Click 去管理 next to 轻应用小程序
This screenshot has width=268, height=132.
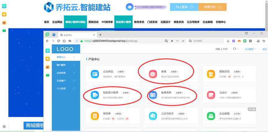126,93
